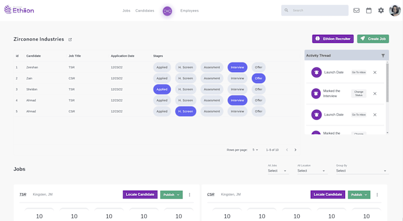Open the All Jobs select dropdown
The width and height of the screenshot is (403, 221).
pos(278,171)
